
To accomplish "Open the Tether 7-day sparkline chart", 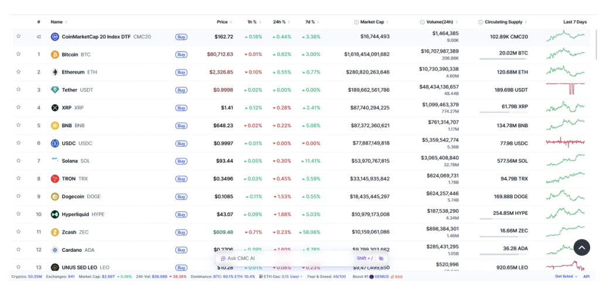I will (565, 88).
